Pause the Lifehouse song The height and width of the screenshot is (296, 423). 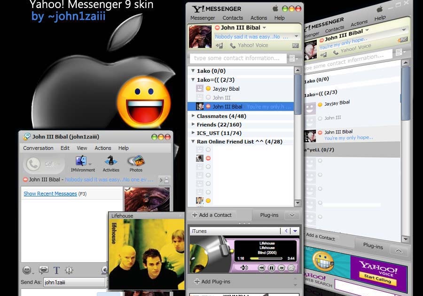pyautogui.click(x=271, y=268)
